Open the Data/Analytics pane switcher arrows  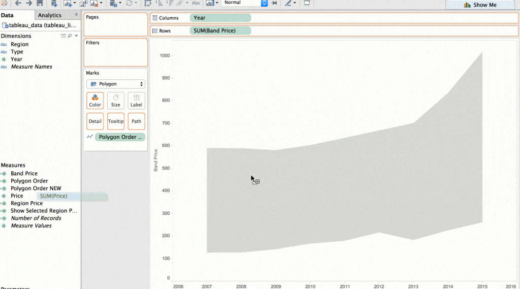pyautogui.click(x=76, y=15)
